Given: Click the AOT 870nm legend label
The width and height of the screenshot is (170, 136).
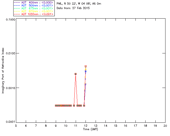Looking at the screenshot, I should pos(37,11).
